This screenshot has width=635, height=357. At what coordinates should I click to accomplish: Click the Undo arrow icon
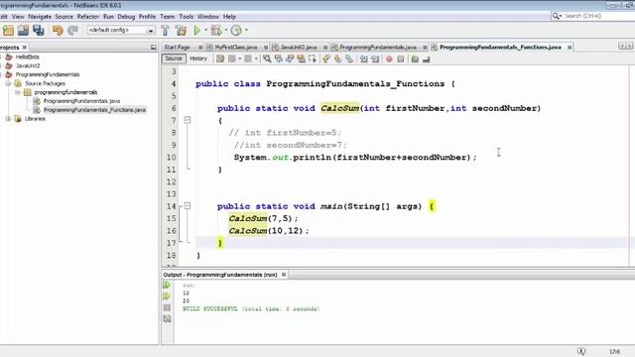tap(58, 31)
